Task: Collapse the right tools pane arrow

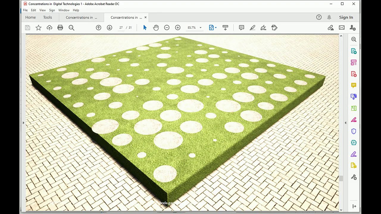Action: pos(345,122)
